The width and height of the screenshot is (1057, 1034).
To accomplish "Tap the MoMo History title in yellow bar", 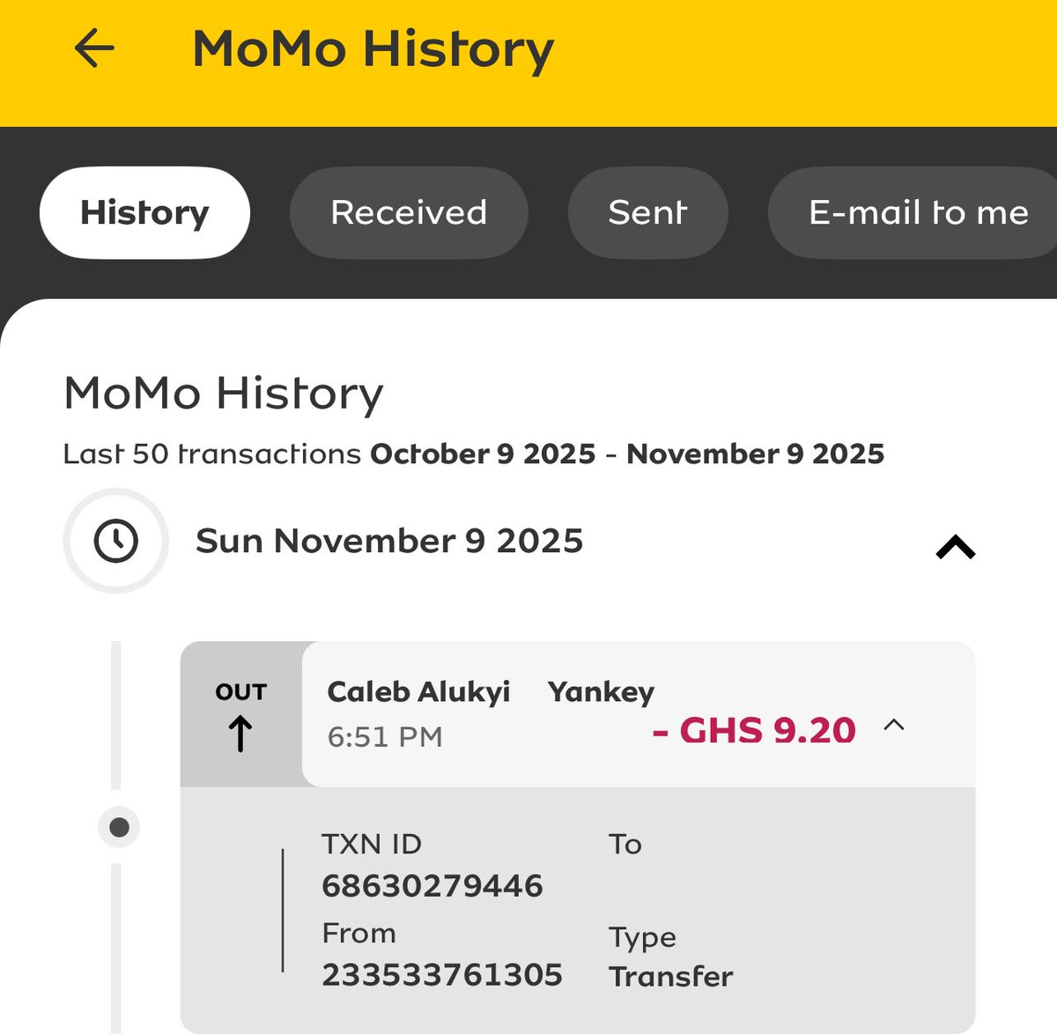I will 373,49.
